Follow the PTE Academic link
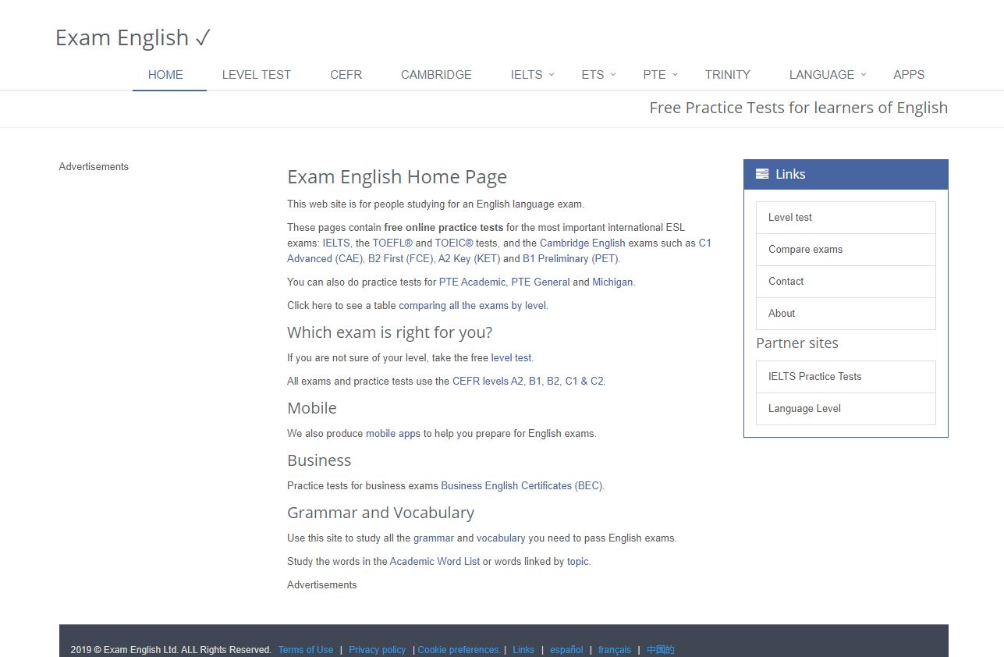The image size is (1004, 657). tap(472, 282)
